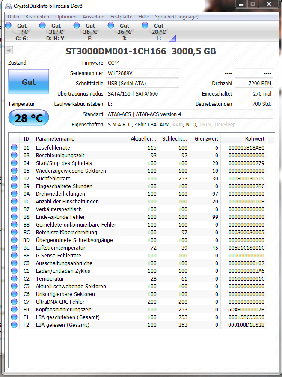The image size is (282, 377).
Task: Open the Bearbeiten menu
Action: pos(37,17)
